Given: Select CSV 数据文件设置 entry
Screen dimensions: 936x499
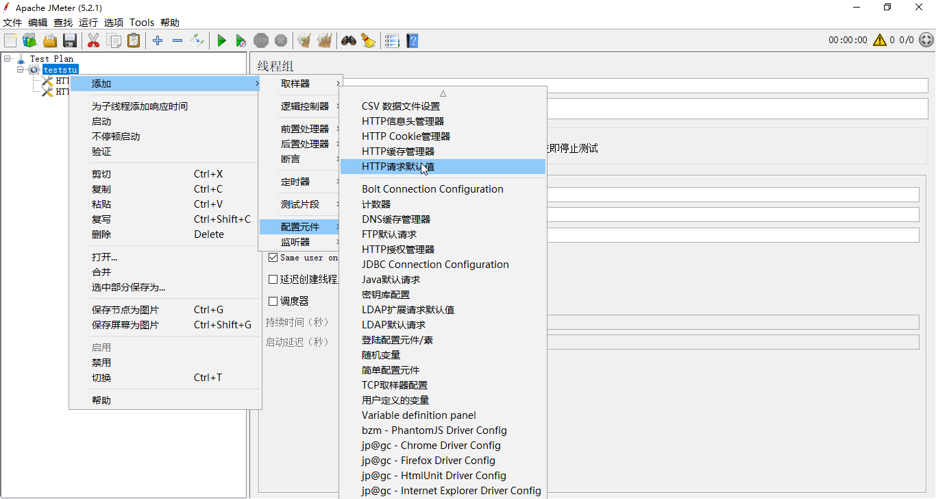Looking at the screenshot, I should pos(443,106).
